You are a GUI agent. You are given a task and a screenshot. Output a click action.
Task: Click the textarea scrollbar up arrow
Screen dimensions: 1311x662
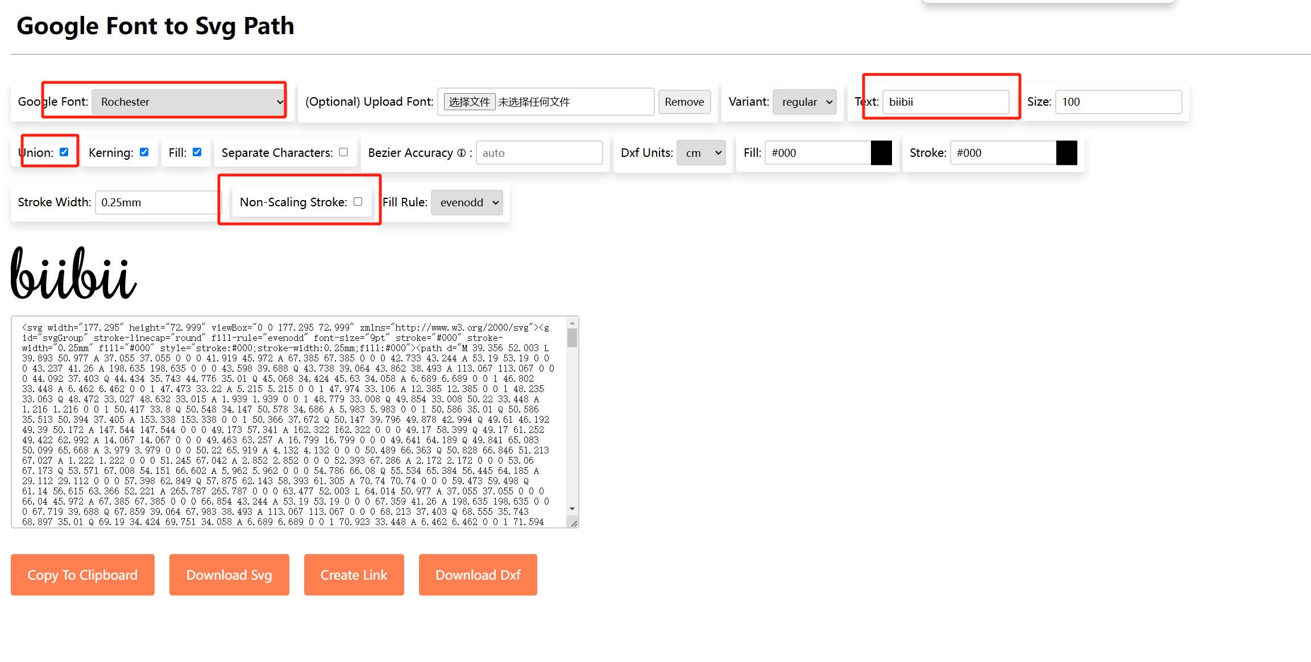[572, 323]
